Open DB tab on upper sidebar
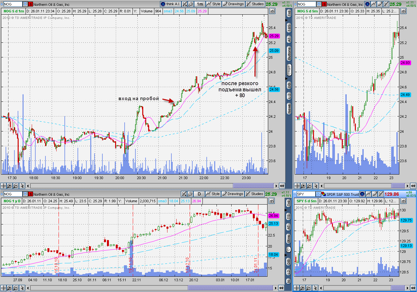This screenshot has height=292, width=417. pyautogui.click(x=289, y=85)
